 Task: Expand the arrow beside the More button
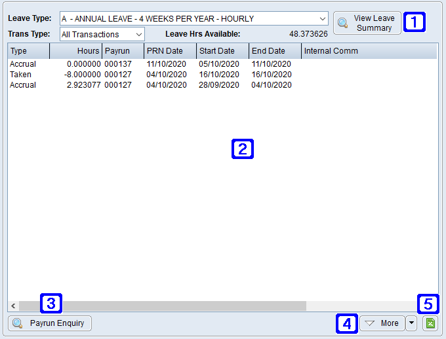[411, 323]
